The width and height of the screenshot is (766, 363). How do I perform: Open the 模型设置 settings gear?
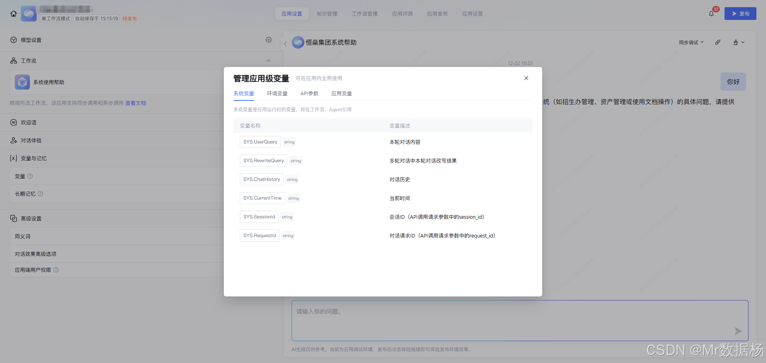[268, 39]
